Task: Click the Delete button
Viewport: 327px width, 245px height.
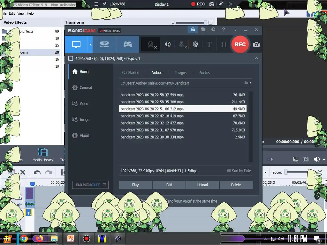Action: point(236,185)
